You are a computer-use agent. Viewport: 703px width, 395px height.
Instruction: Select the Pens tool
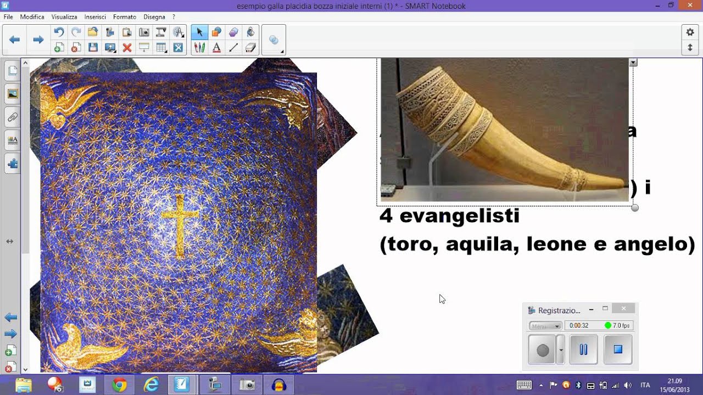click(199, 48)
